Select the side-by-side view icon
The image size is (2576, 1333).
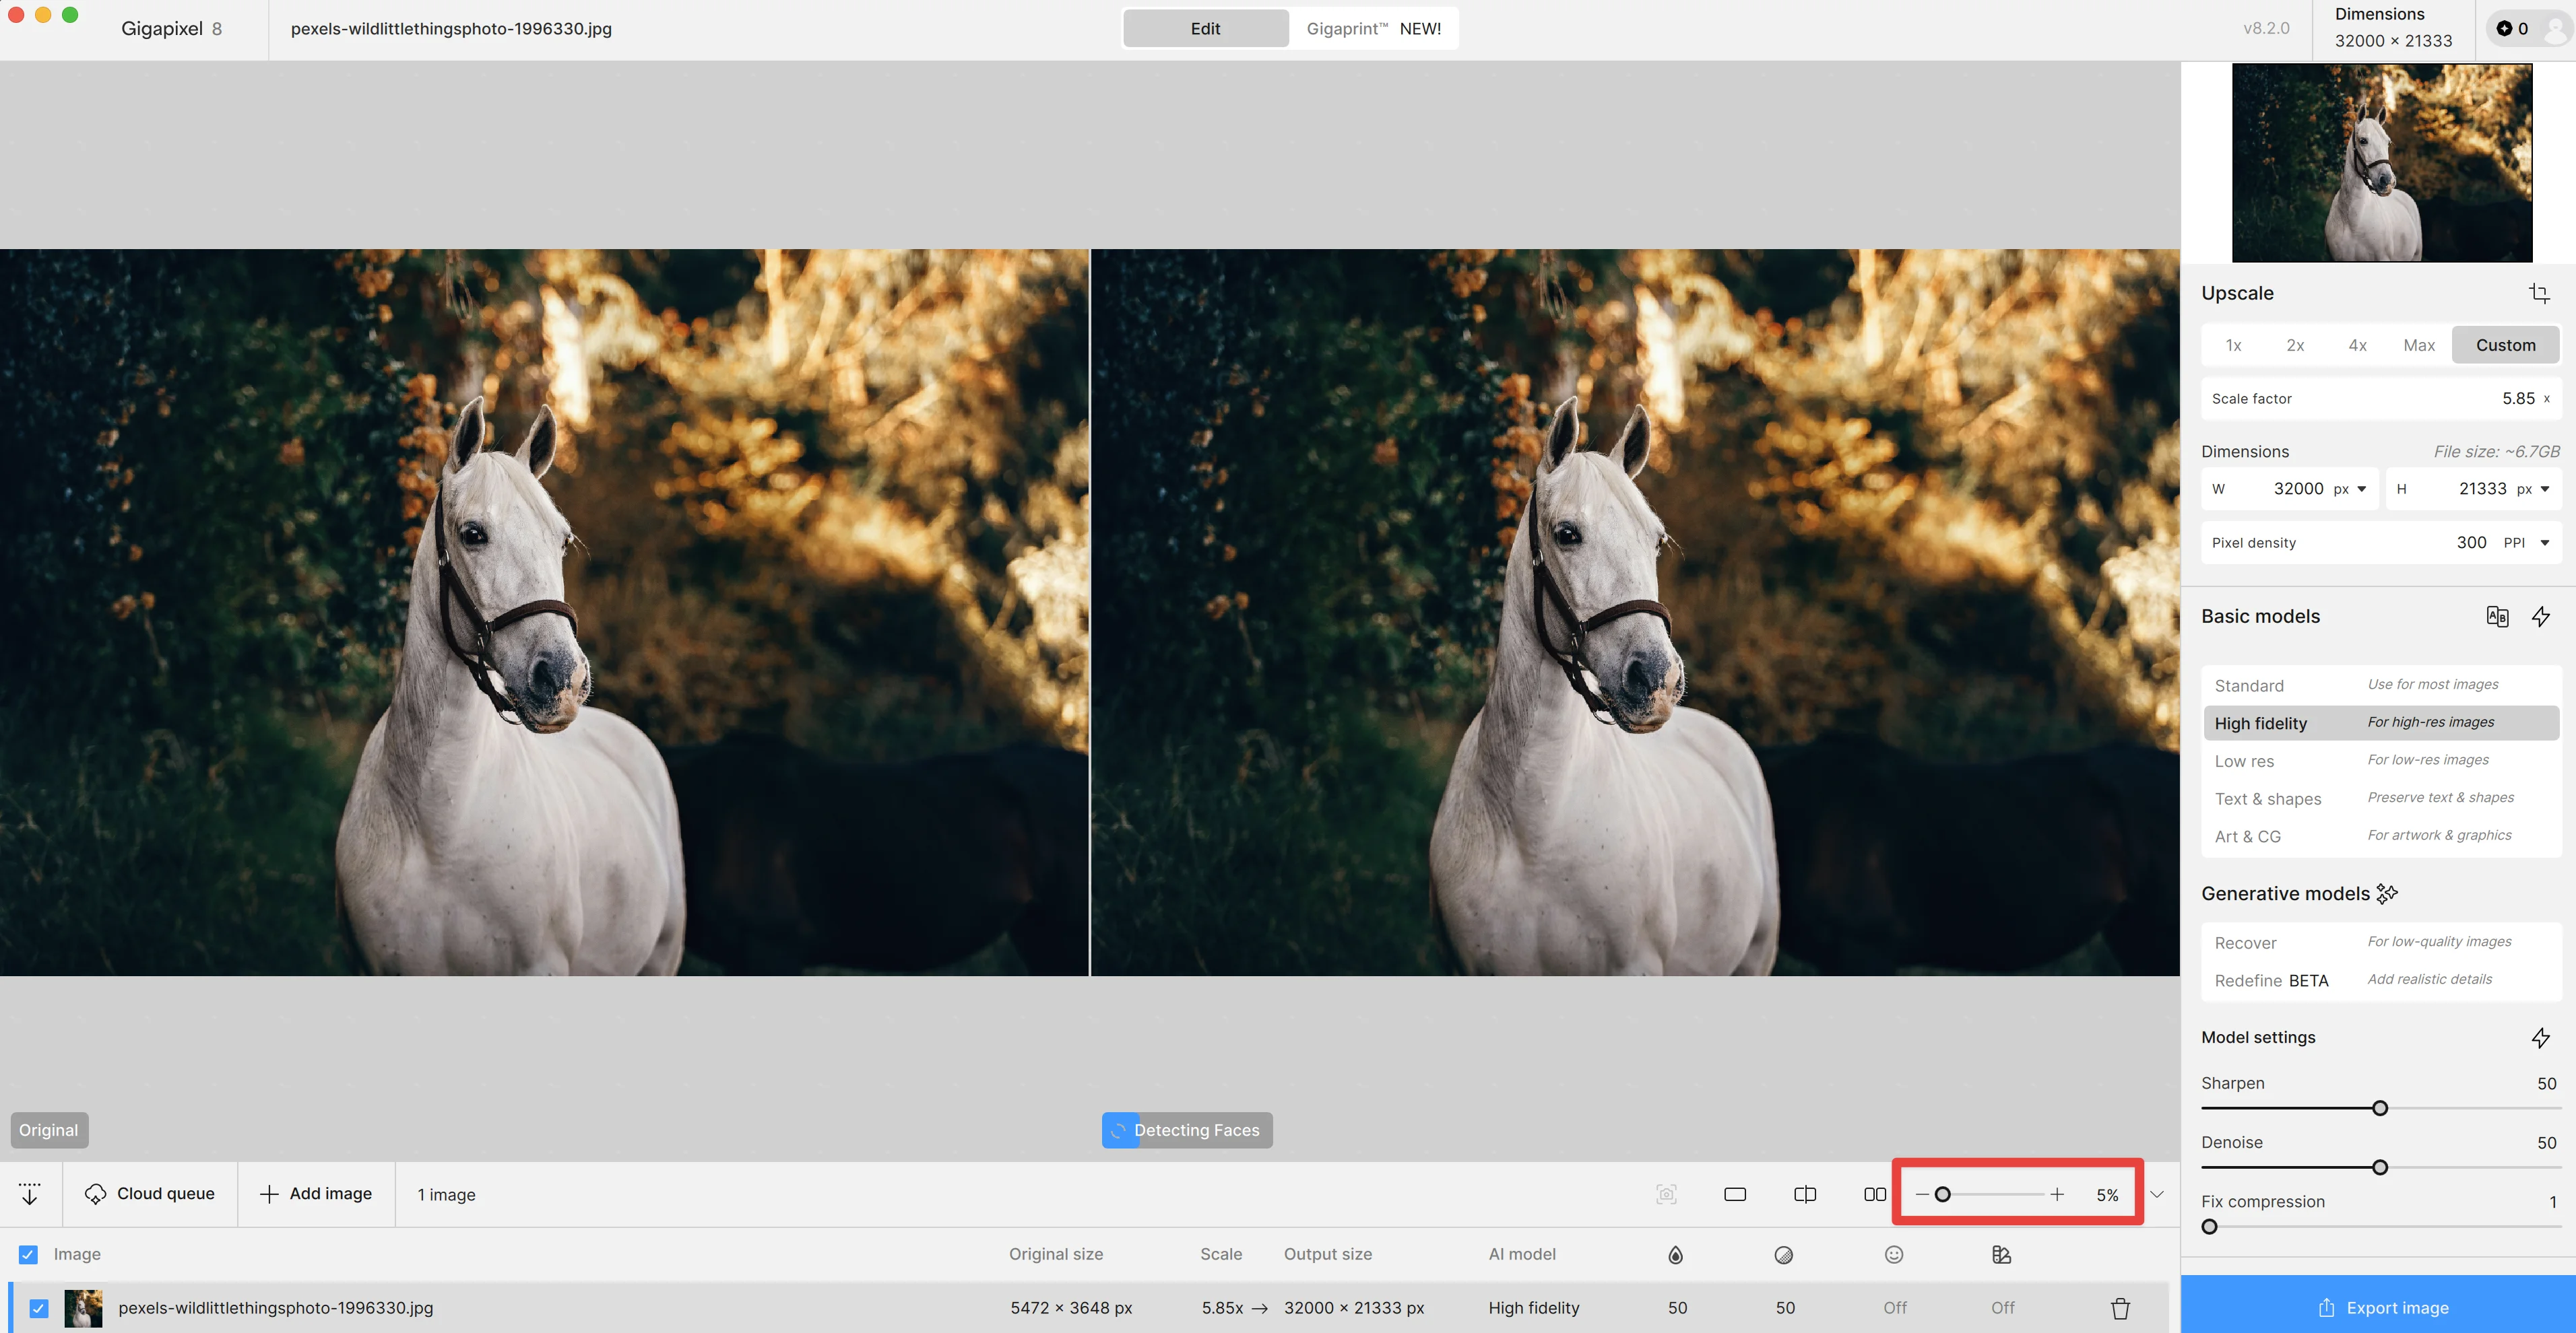pyautogui.click(x=1875, y=1194)
